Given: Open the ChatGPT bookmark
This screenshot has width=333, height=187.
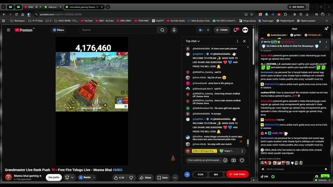Looking at the screenshot, I should click(x=158, y=21).
